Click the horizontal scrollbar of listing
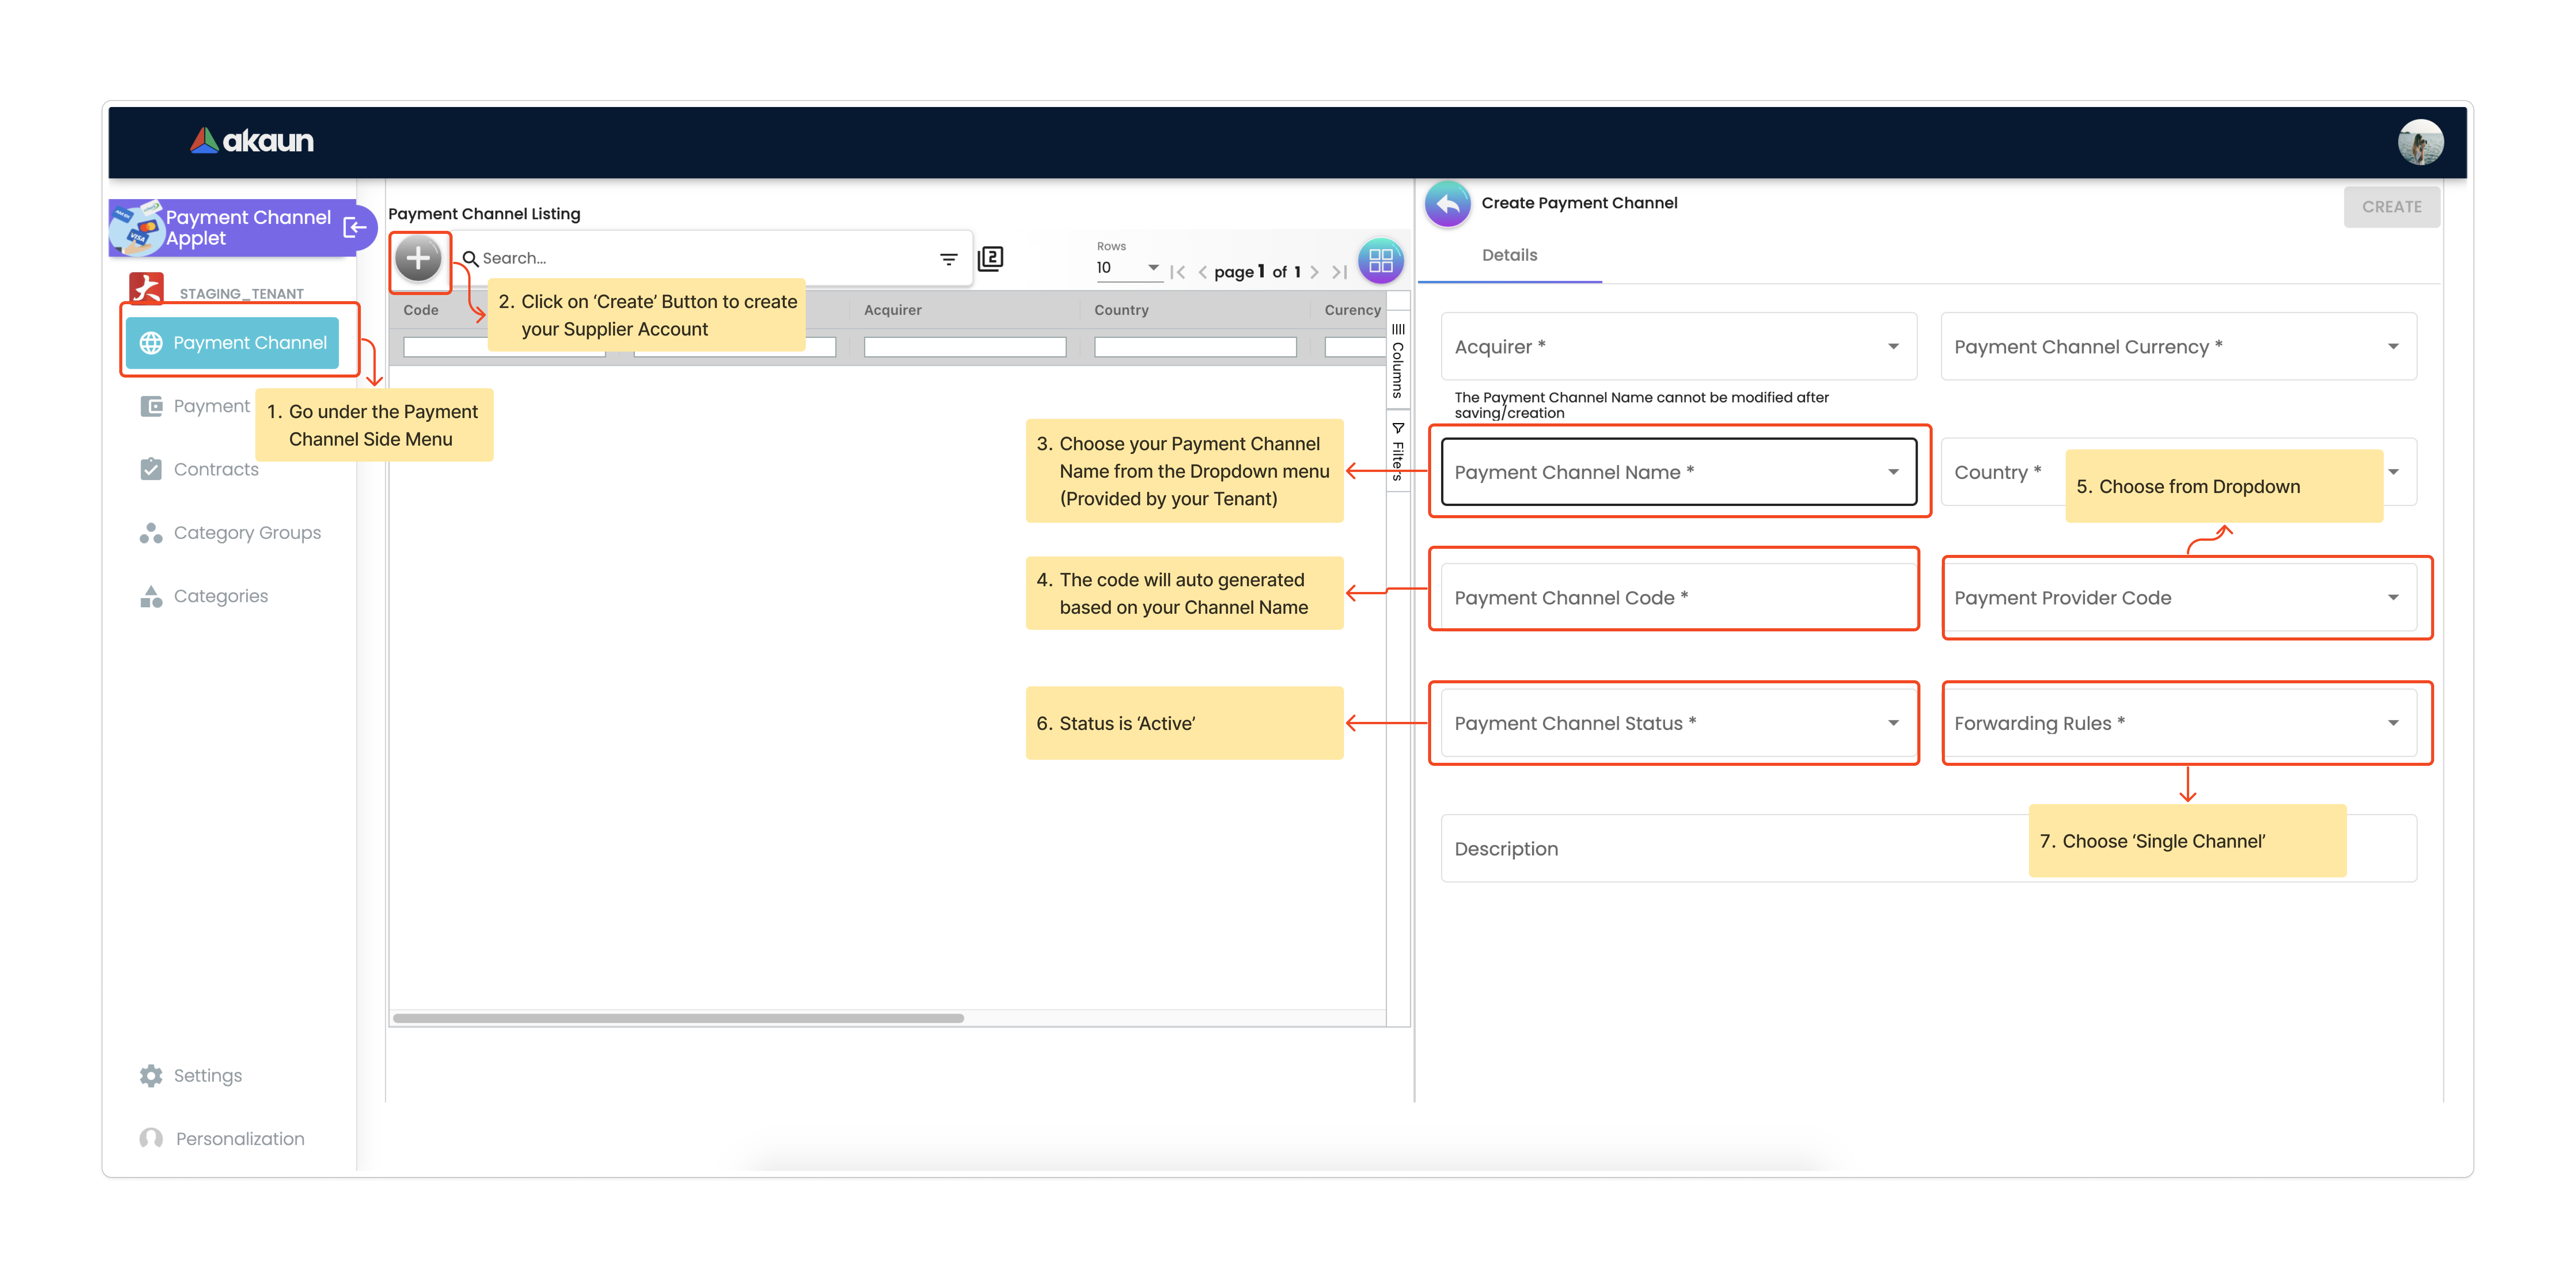2576x1281 pixels. coord(678,1018)
